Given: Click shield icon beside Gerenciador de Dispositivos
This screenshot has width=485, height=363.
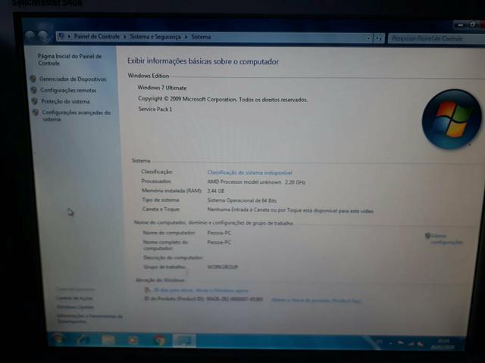Looking at the screenshot, I should pos(33,79).
